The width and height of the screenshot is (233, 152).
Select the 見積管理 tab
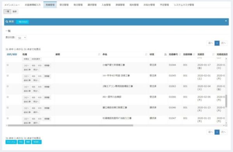tap(50, 5)
